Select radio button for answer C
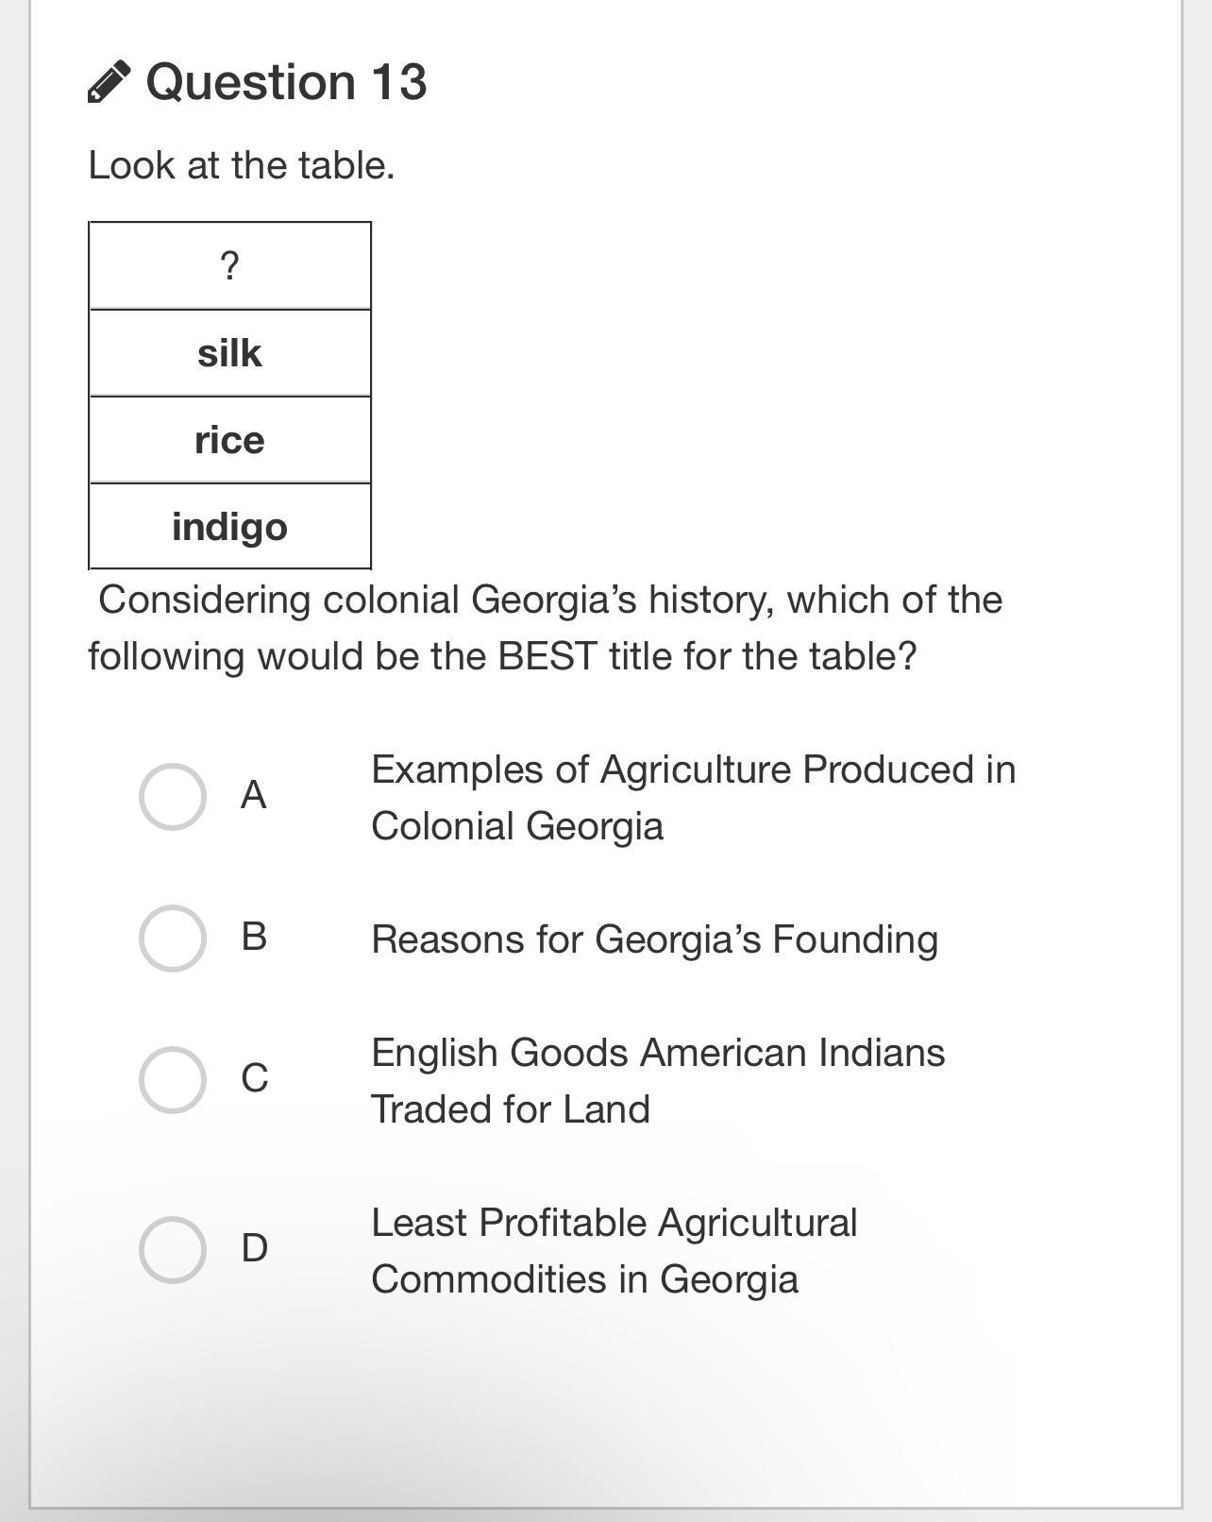 pyautogui.click(x=173, y=1079)
